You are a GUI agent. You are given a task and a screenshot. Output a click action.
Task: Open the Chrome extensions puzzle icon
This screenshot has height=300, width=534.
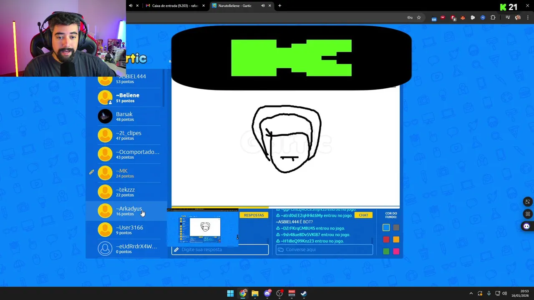point(493,17)
